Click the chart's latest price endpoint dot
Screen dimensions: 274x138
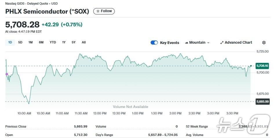251,66
